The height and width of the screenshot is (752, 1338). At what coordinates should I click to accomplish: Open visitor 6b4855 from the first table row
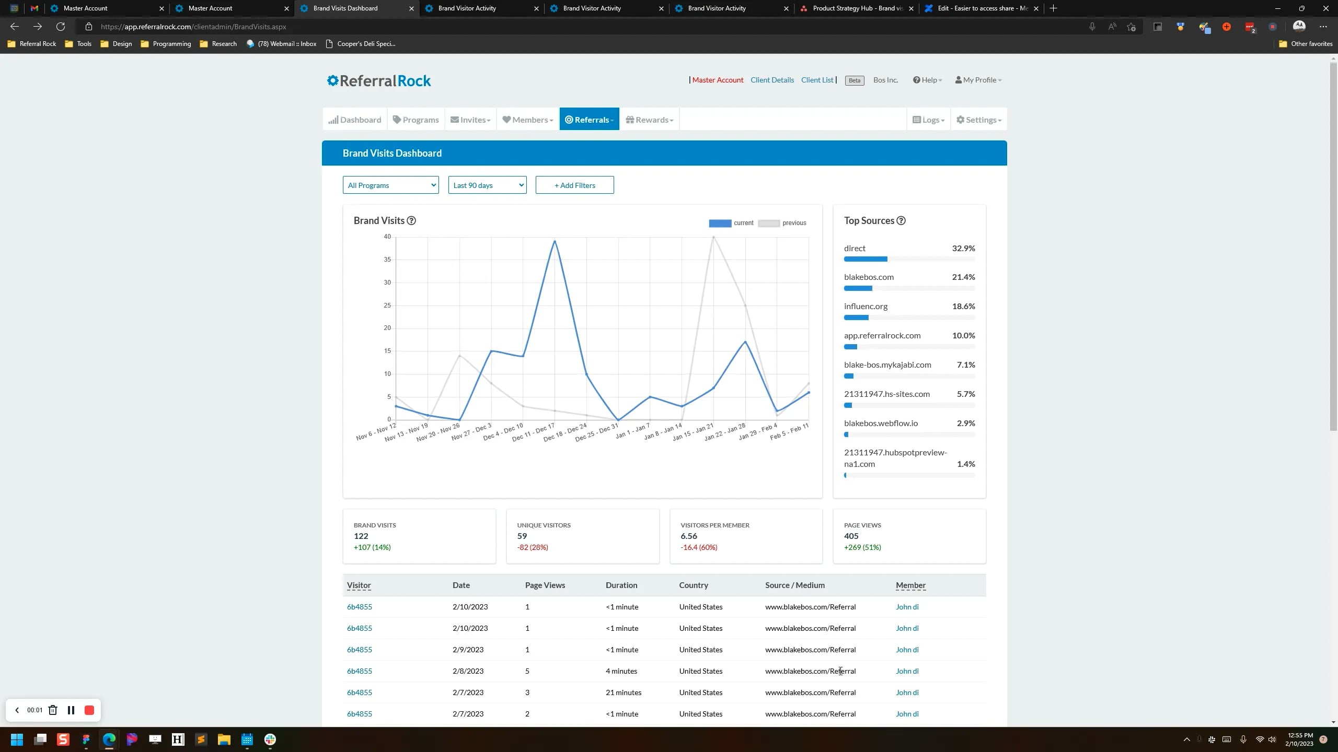(x=359, y=606)
